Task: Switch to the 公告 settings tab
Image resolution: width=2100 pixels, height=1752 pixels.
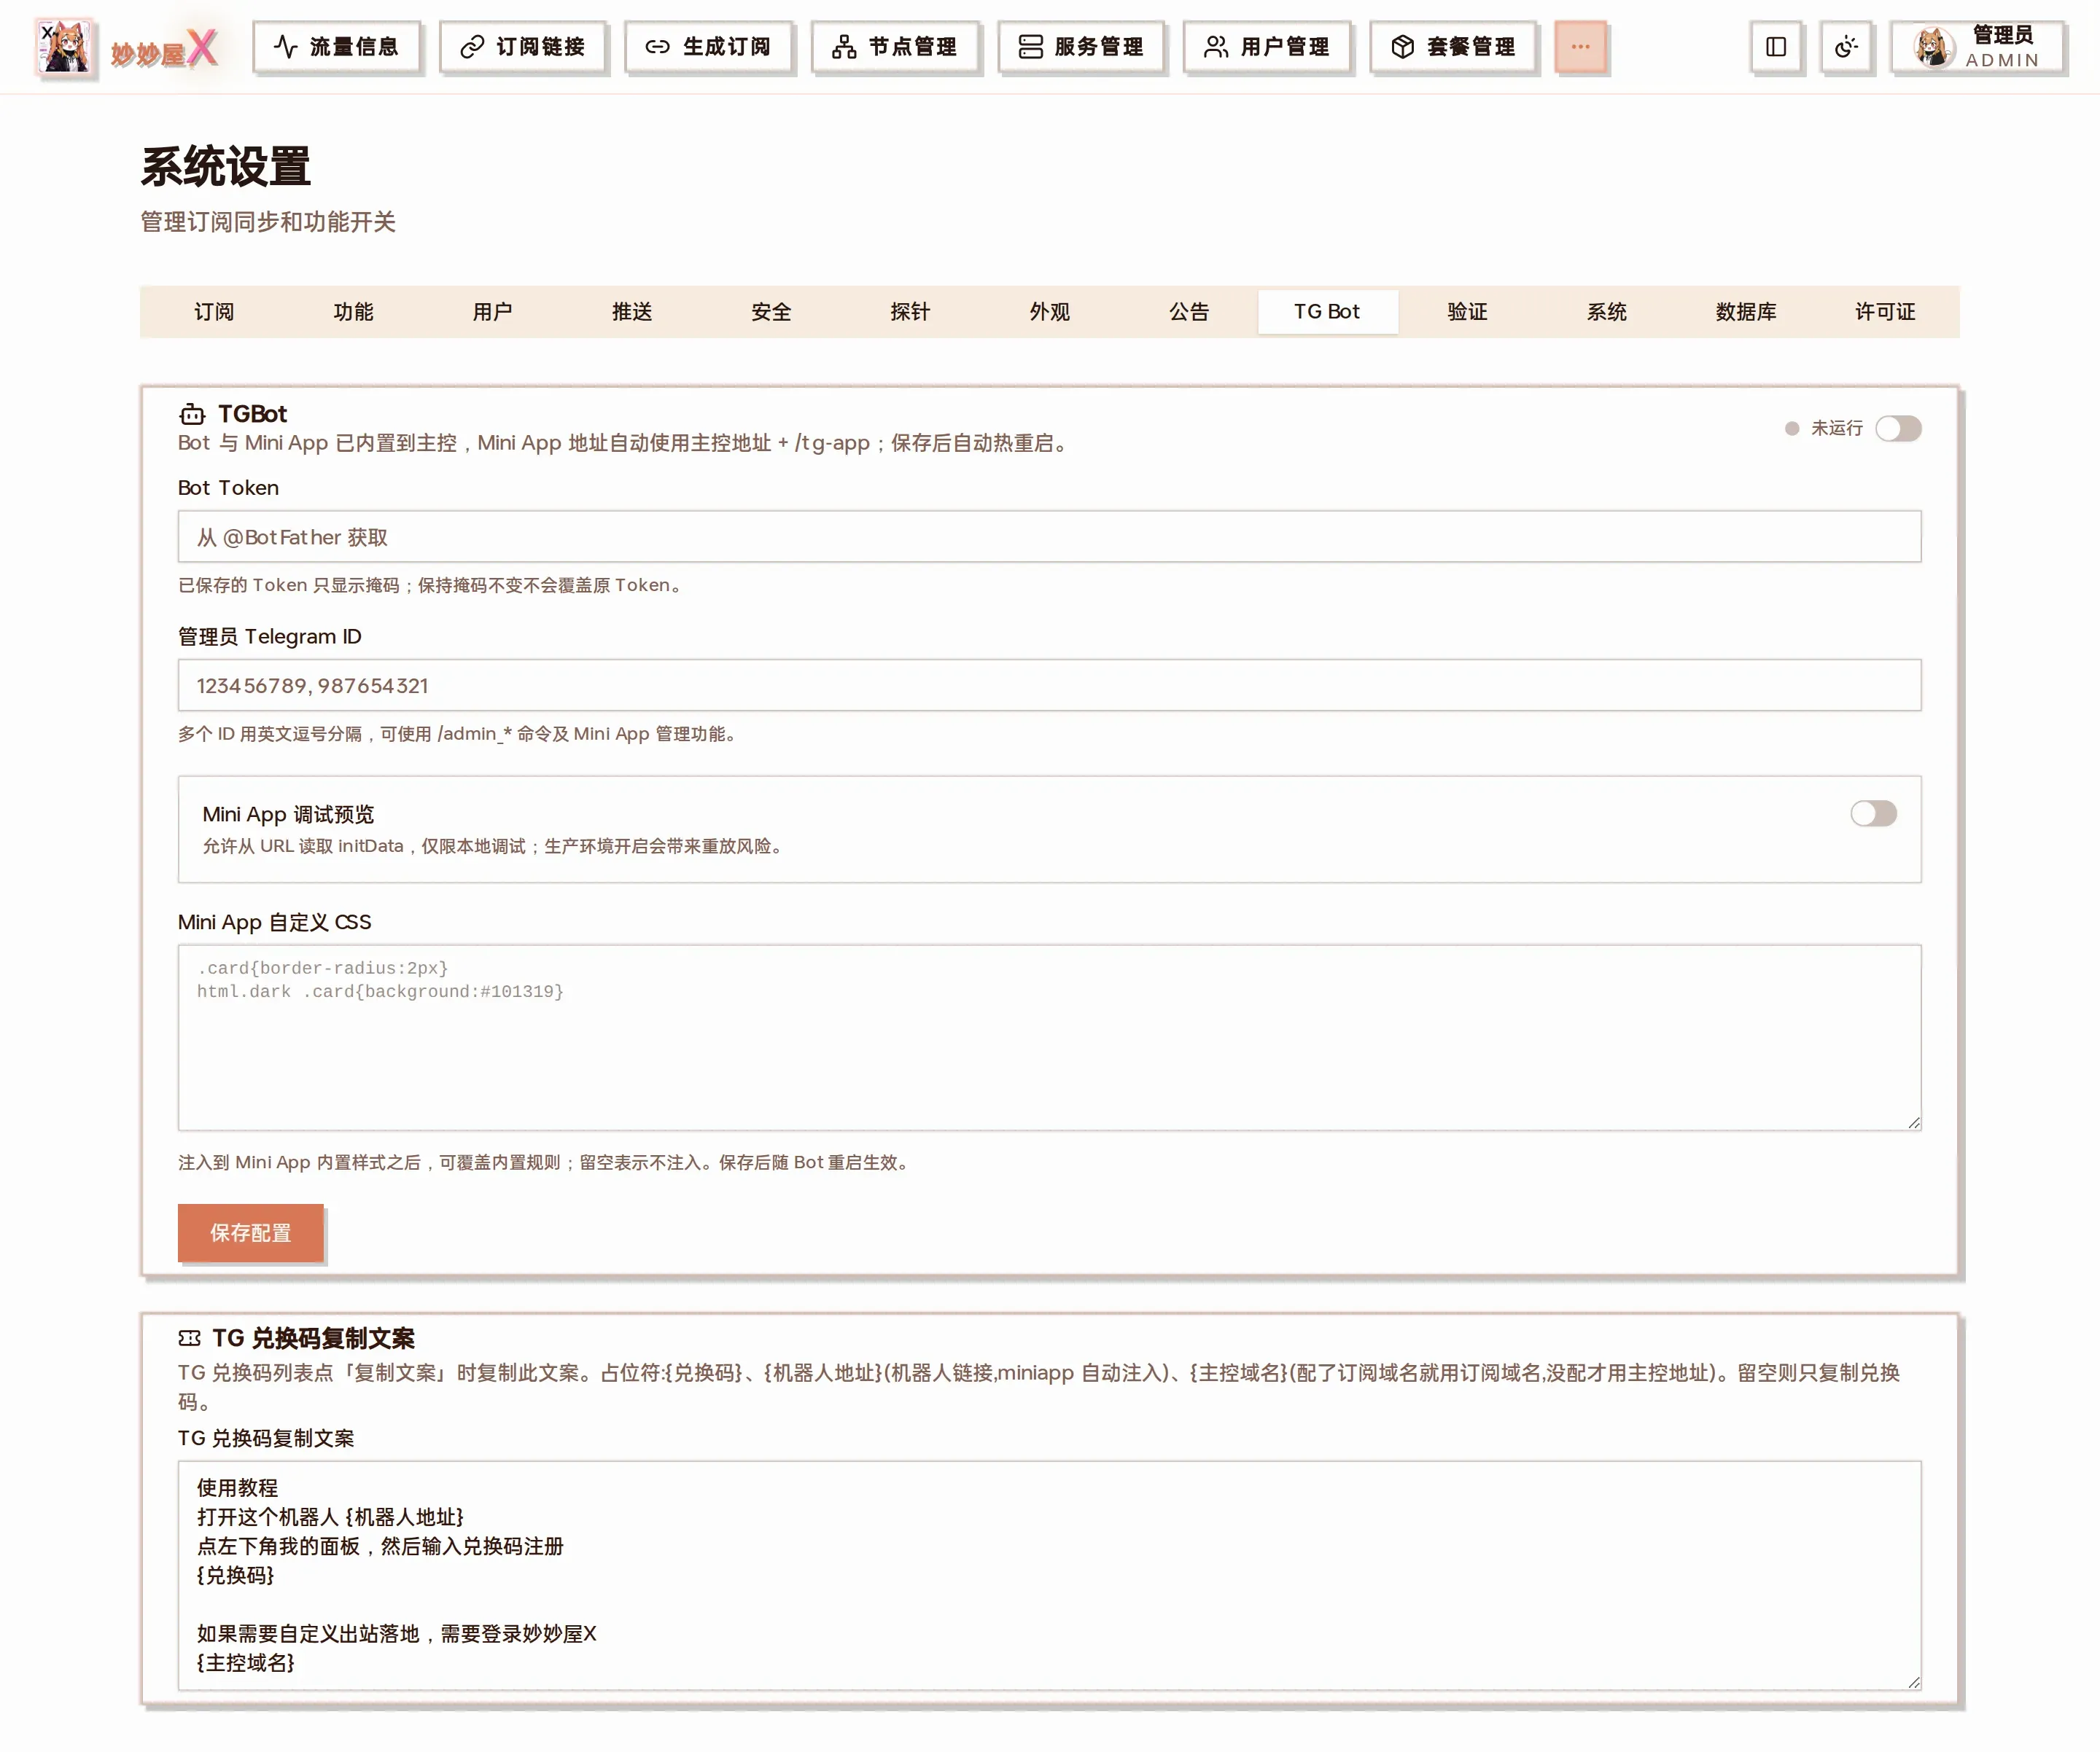Action: tap(1189, 312)
